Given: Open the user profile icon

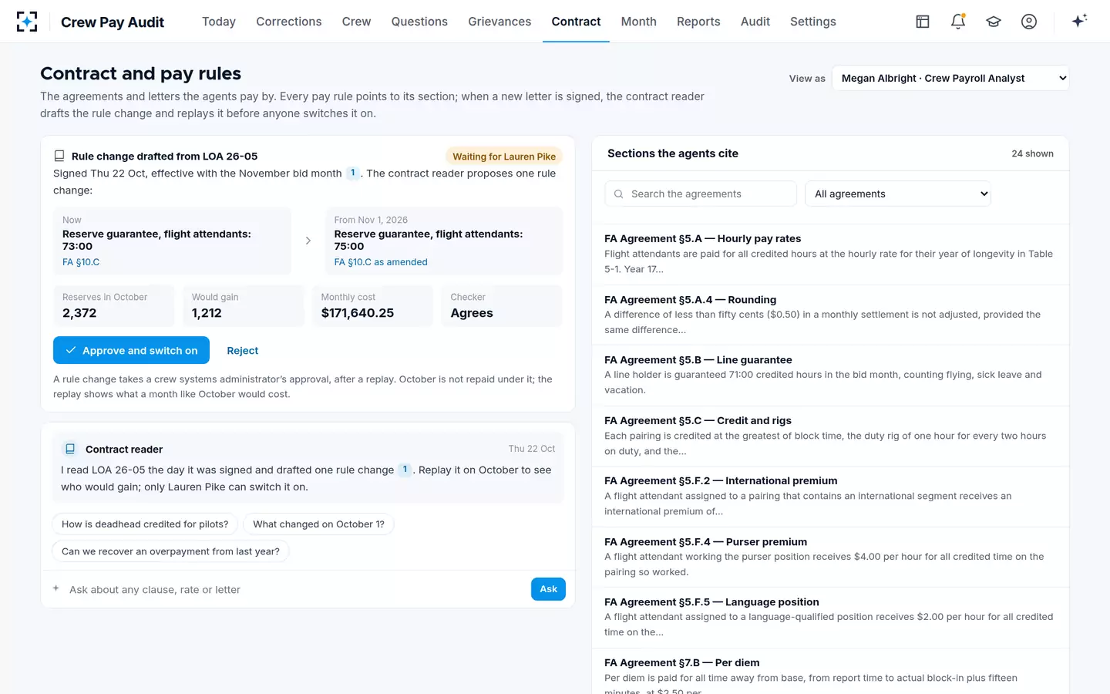Looking at the screenshot, I should coord(1029,22).
